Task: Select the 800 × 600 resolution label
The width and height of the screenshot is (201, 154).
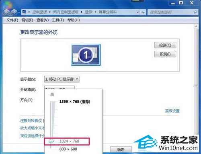Action: [68, 149]
